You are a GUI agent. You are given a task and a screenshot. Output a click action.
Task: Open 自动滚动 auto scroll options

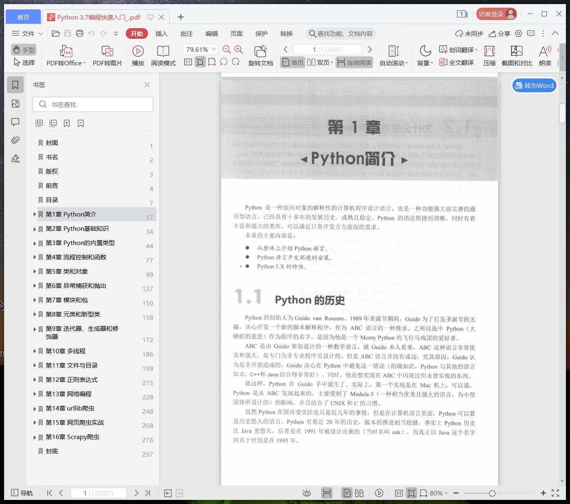(x=394, y=56)
